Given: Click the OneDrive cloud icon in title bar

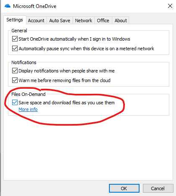Looking at the screenshot, I should [8, 6].
